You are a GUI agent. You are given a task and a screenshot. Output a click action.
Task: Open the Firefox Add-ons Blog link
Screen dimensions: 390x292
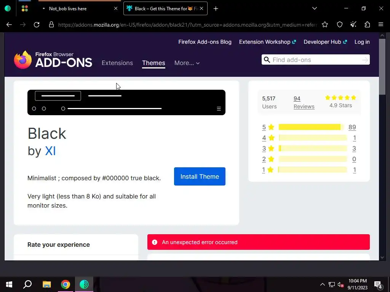pos(205,42)
